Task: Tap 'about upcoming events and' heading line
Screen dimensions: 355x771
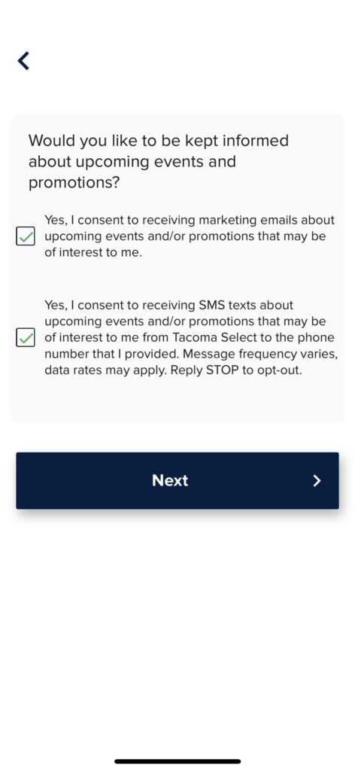Action: (x=132, y=162)
